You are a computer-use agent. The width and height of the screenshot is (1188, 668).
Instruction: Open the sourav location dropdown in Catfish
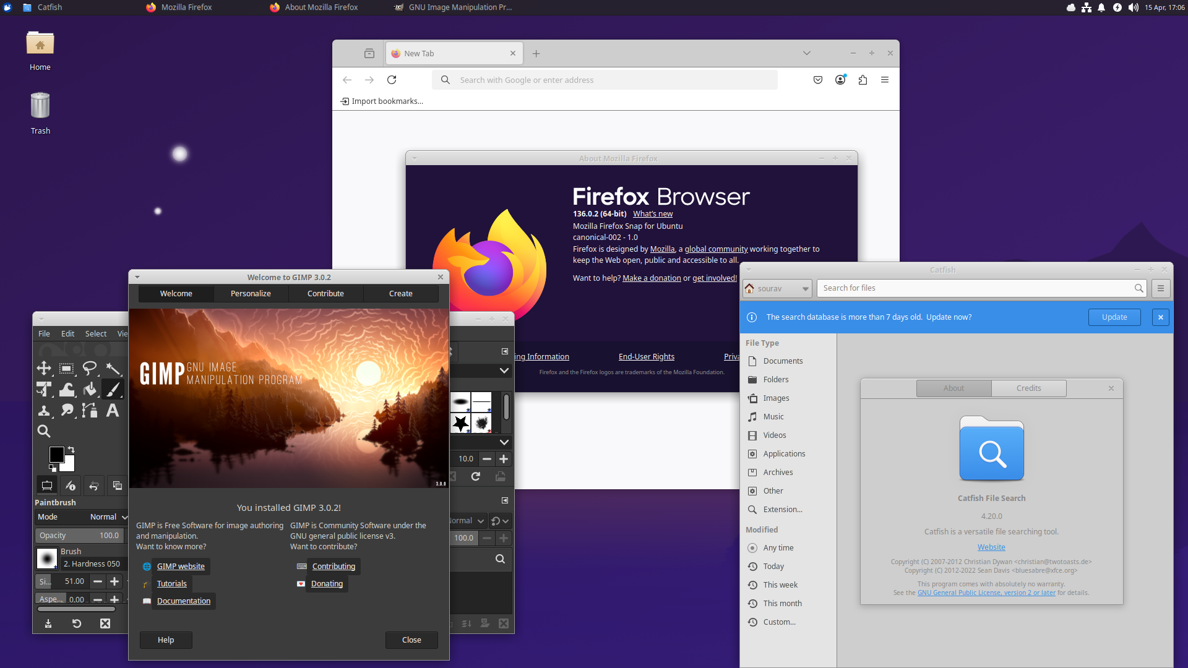(777, 288)
